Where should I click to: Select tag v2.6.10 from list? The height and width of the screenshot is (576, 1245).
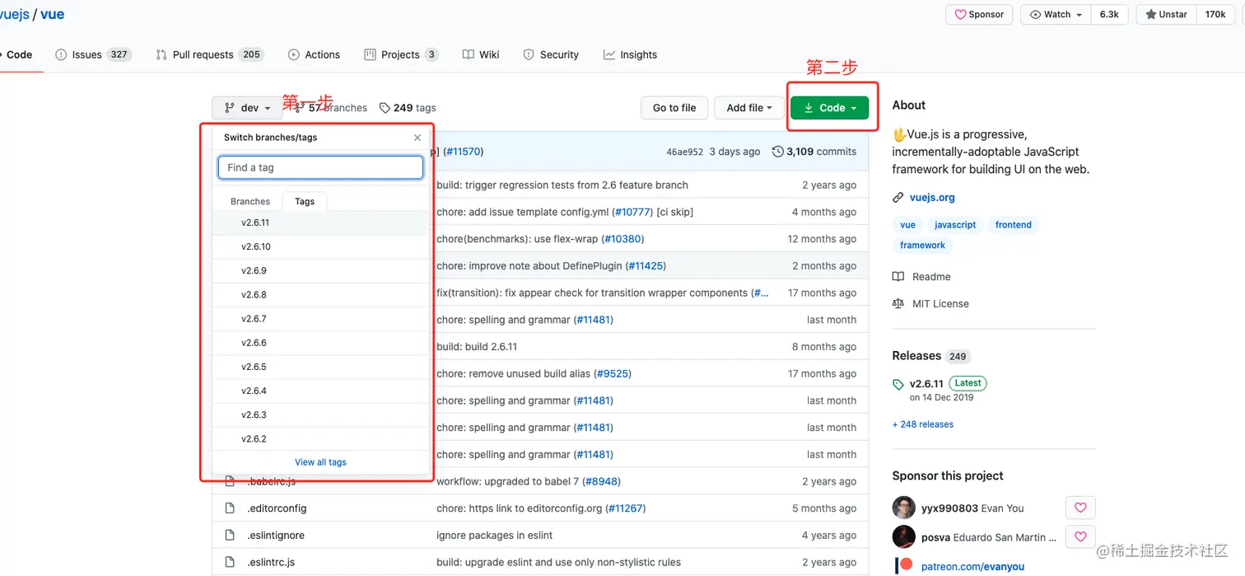point(321,246)
